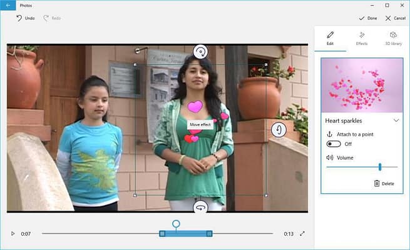Screen dimensions: 410x250
Task: Click the right-side rotate handle on effect
Action: coord(279,129)
